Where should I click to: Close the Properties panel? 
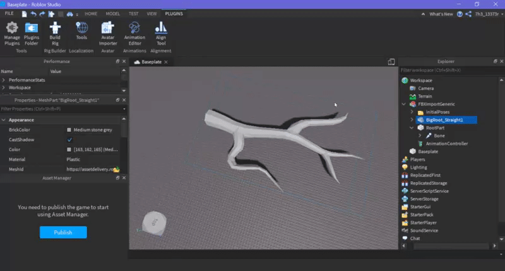point(124,100)
